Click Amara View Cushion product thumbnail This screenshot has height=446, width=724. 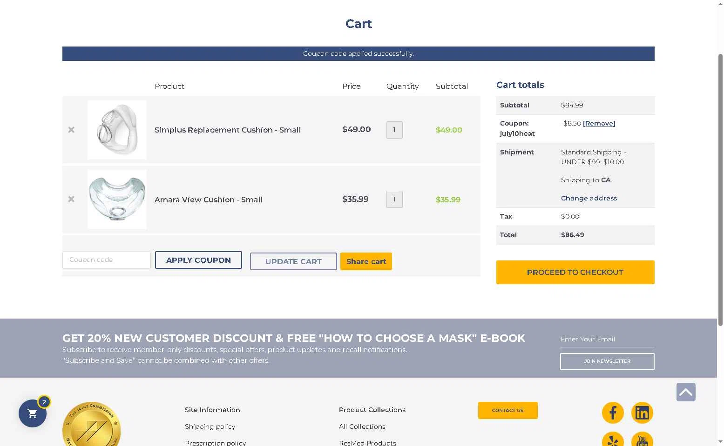tap(117, 199)
